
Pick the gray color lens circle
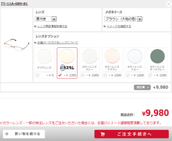90,56
